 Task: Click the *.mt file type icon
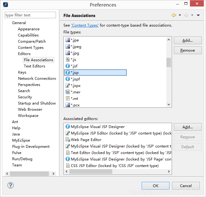(68, 98)
